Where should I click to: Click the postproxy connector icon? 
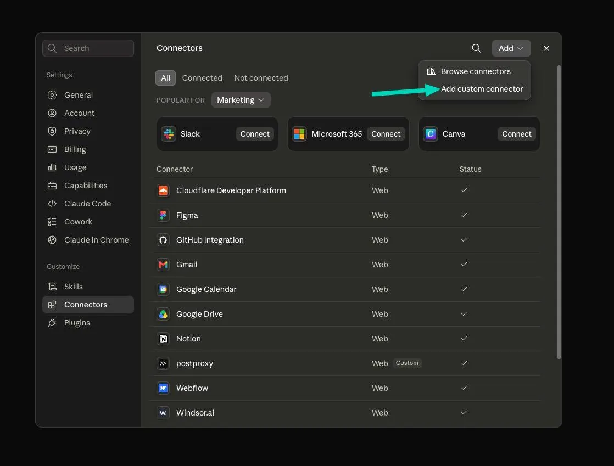click(163, 363)
